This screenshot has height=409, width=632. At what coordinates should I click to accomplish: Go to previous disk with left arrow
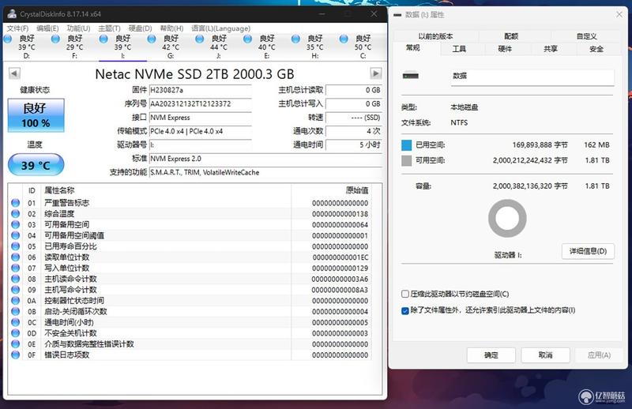click(14, 73)
